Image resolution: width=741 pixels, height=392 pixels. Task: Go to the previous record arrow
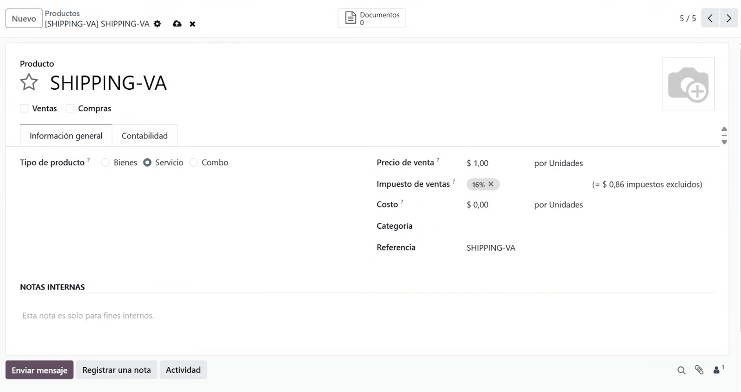(710, 19)
